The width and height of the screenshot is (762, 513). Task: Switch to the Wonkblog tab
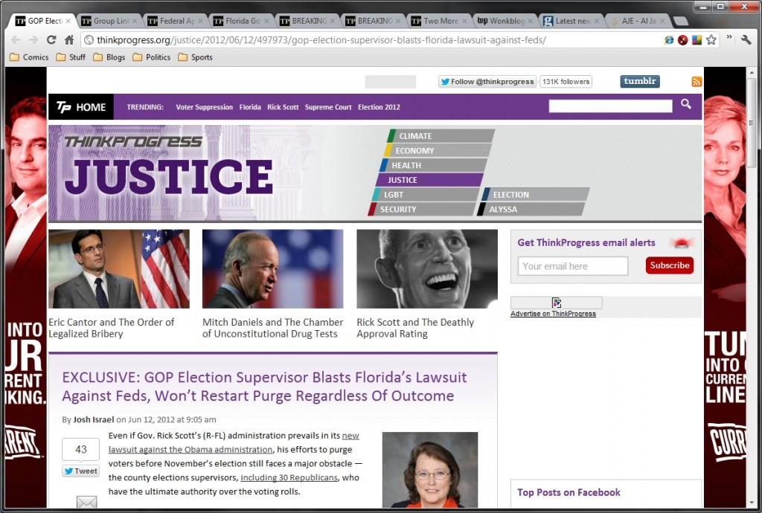pos(505,21)
